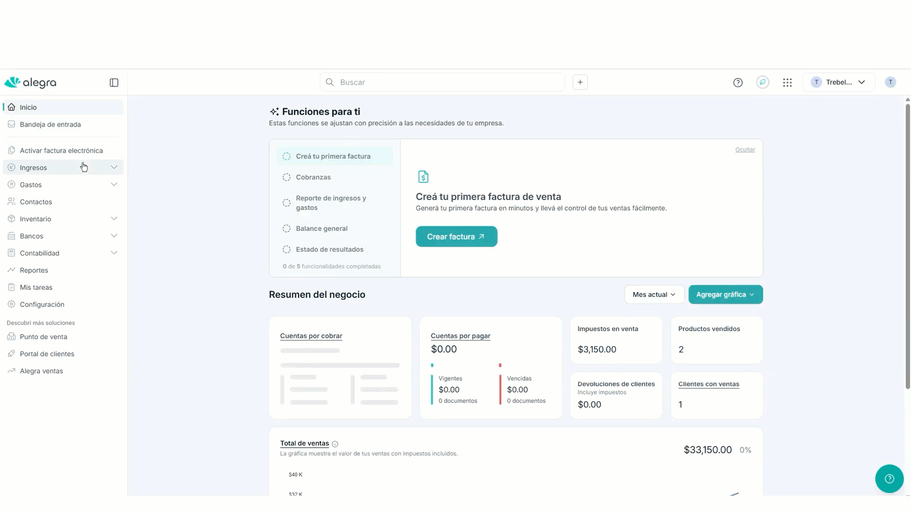
Task: Click the Bandeja de entrada inbox icon
Action: 11,124
